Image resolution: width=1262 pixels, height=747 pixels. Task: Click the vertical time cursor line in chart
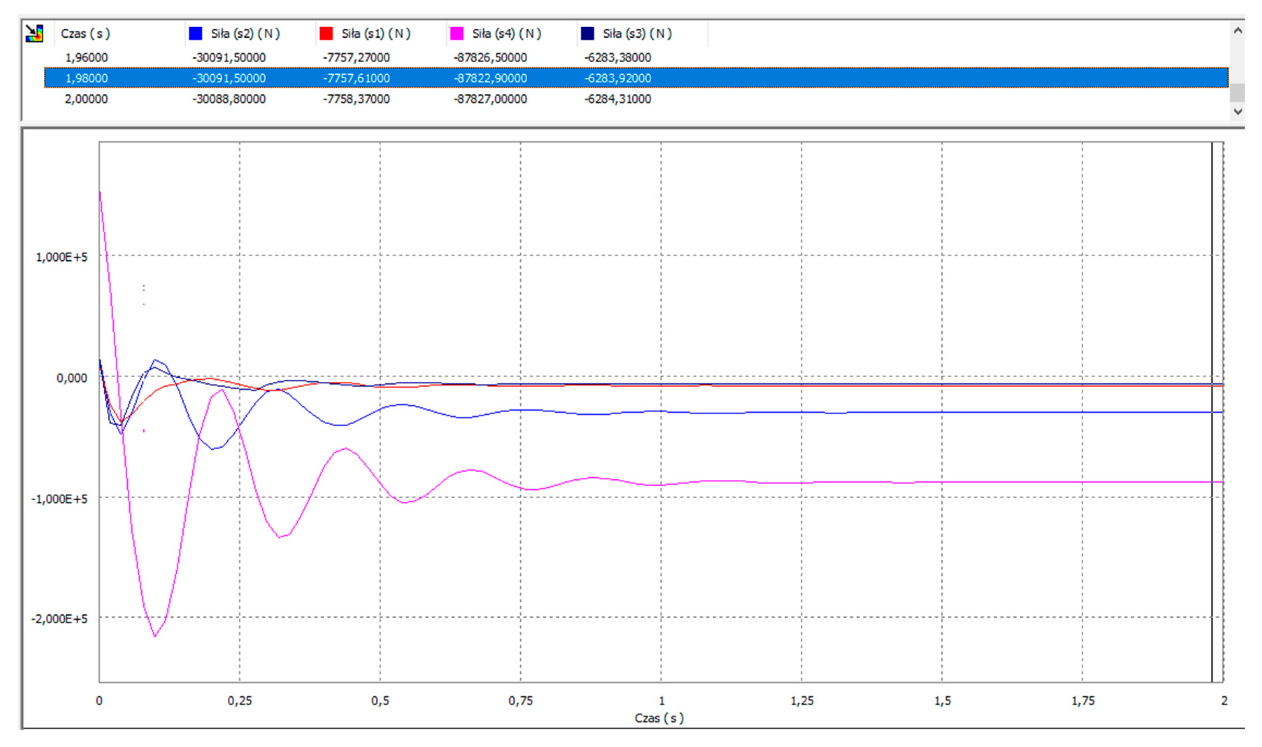click(x=1212, y=302)
